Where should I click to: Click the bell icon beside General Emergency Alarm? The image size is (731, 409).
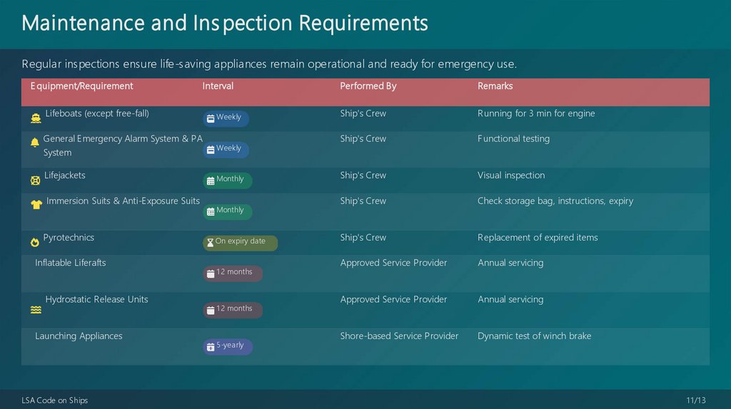pyautogui.click(x=35, y=143)
